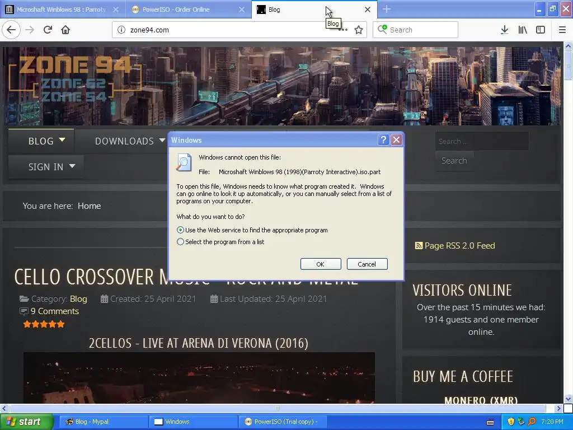Bookmark this page with the star icon
The image size is (573, 430).
pyautogui.click(x=359, y=30)
